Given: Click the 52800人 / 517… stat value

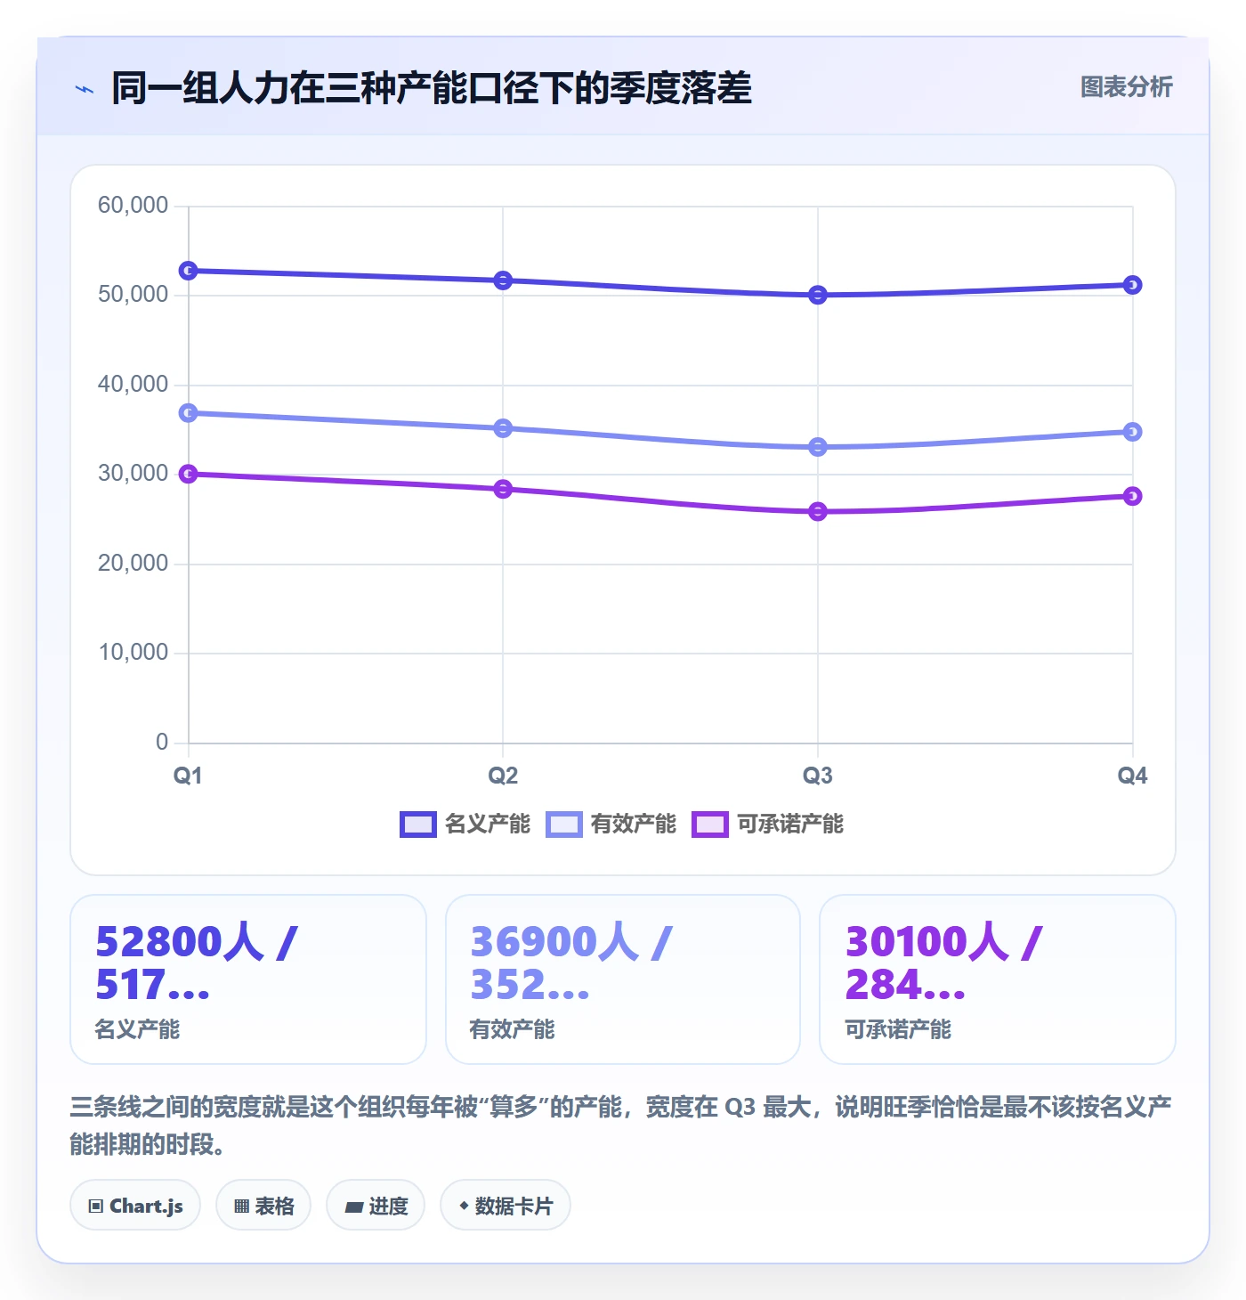Looking at the screenshot, I should [x=197, y=963].
